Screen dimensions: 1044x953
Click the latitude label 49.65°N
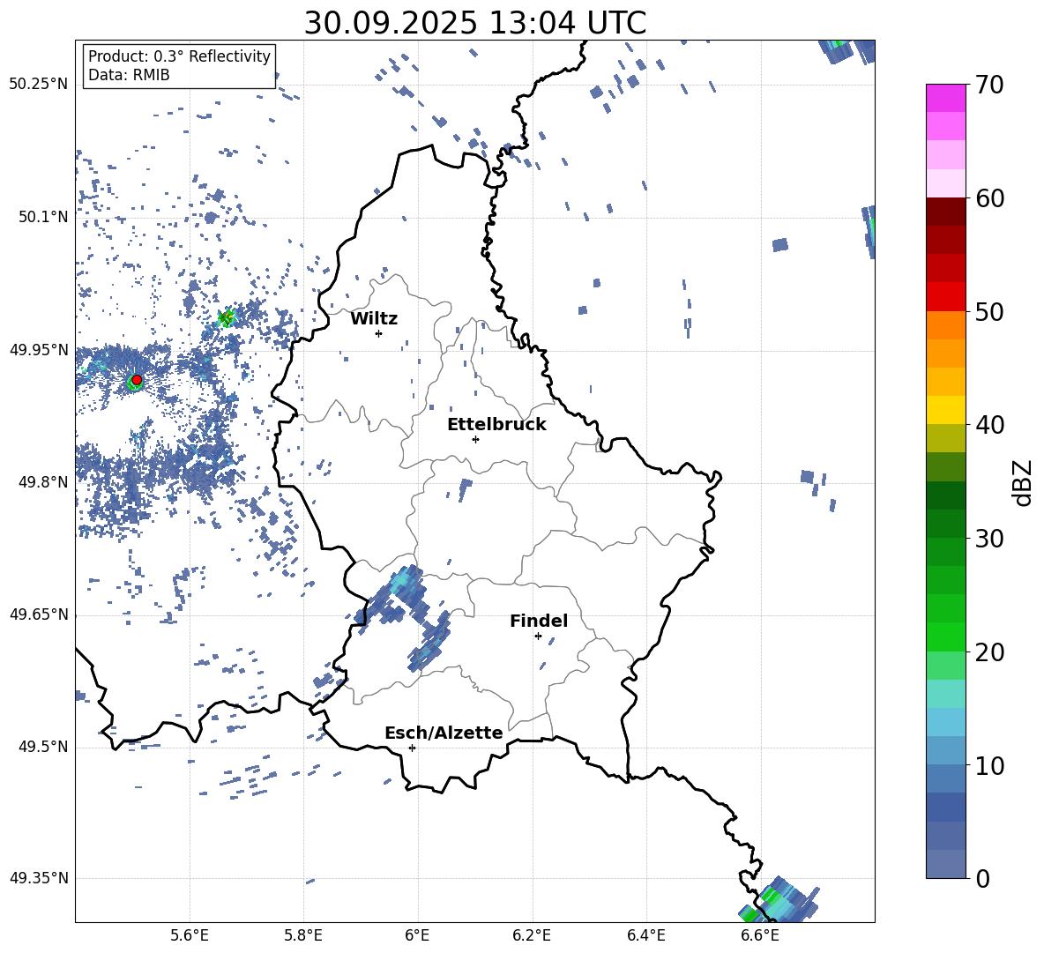pos(39,614)
